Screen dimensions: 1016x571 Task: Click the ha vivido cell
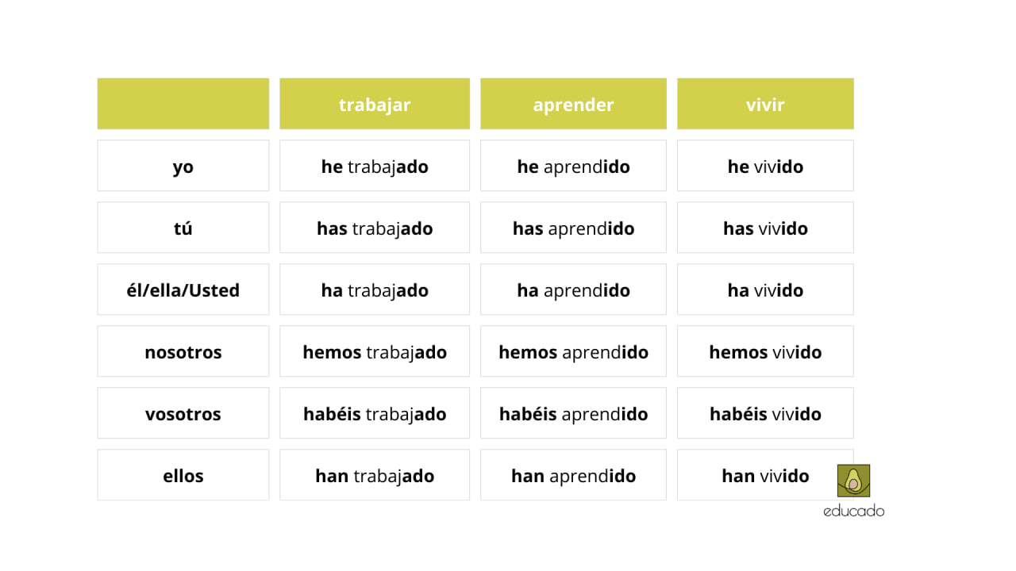(765, 290)
